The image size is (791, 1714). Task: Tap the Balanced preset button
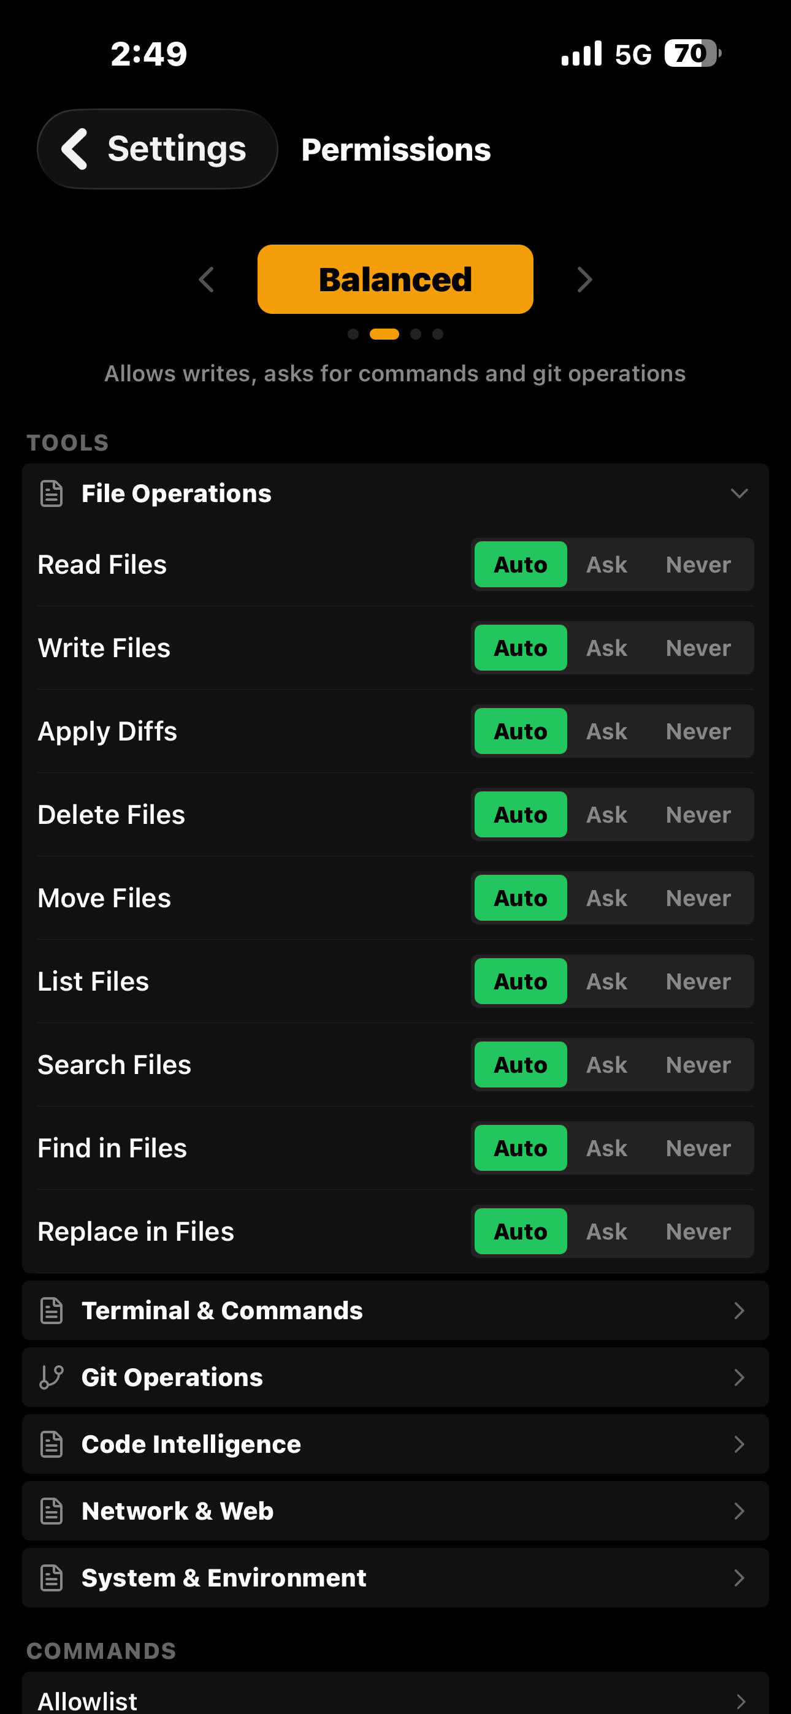(395, 280)
